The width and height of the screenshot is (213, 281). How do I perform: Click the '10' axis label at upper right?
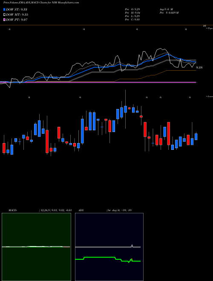tap(204, 26)
